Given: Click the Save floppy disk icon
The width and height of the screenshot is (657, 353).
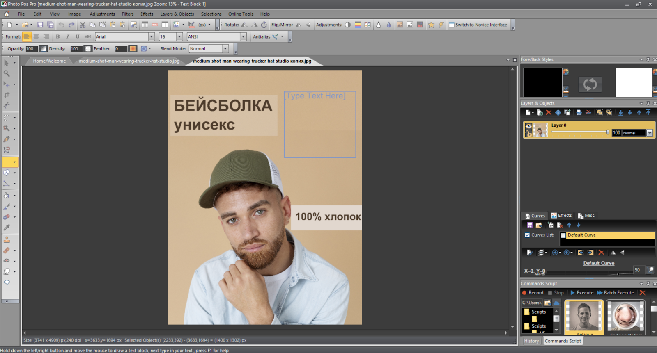Looking at the screenshot, I should (x=40, y=25).
